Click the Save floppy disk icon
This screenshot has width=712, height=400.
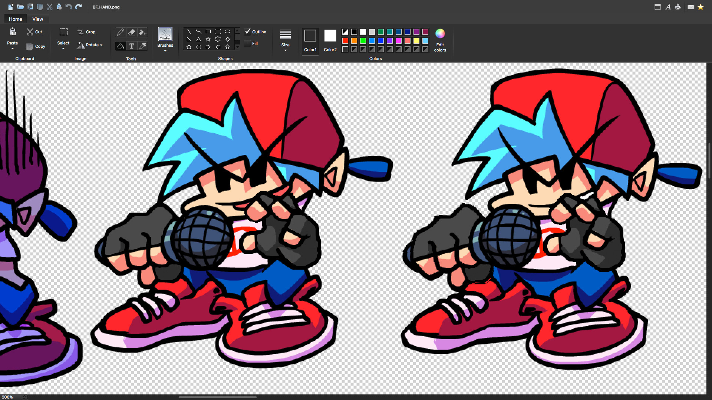tap(30, 7)
